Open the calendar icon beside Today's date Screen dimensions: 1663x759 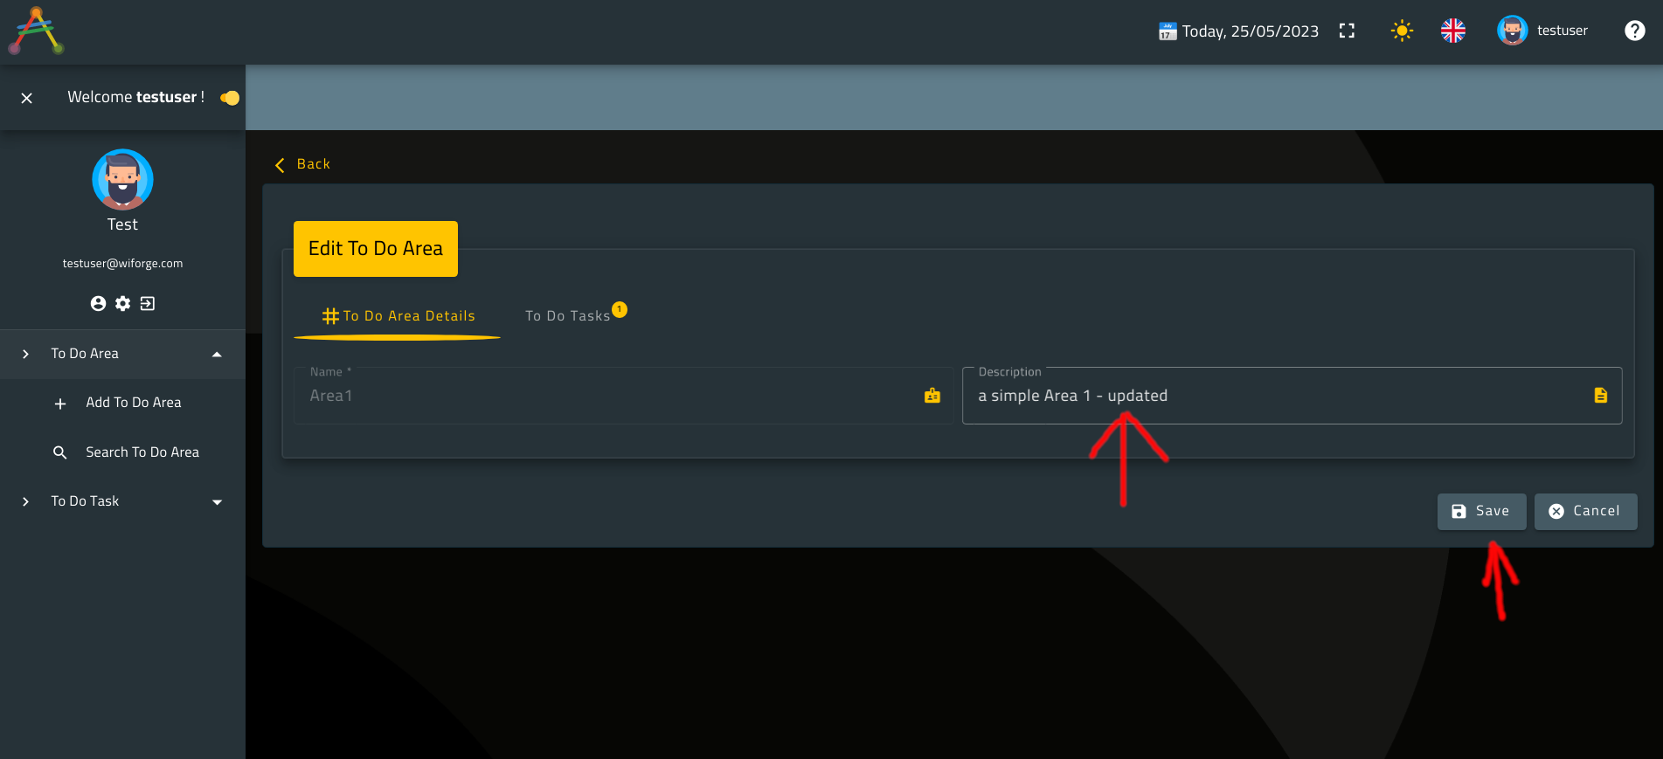(x=1168, y=31)
